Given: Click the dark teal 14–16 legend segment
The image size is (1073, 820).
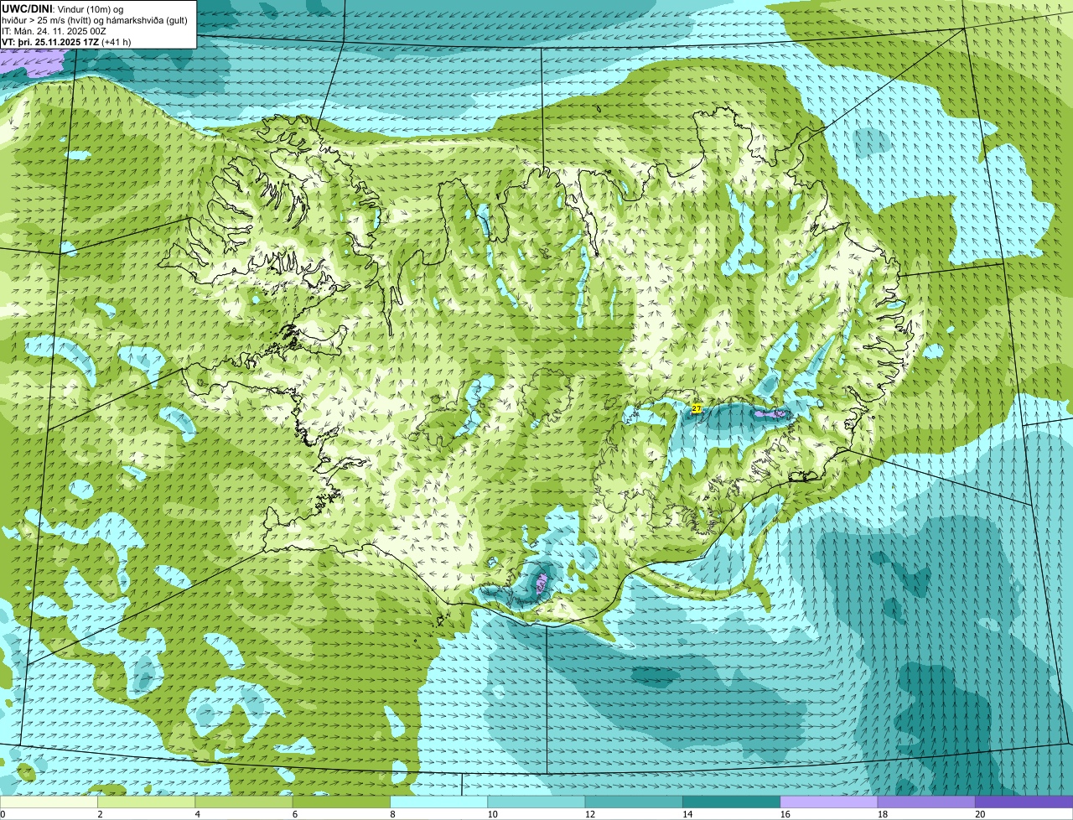Looking at the screenshot, I should click(x=732, y=802).
